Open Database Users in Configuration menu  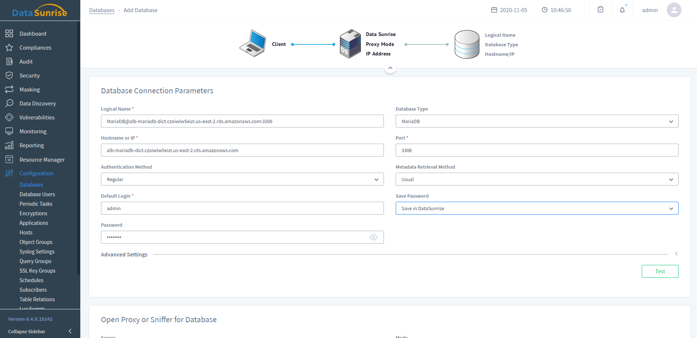(x=37, y=194)
